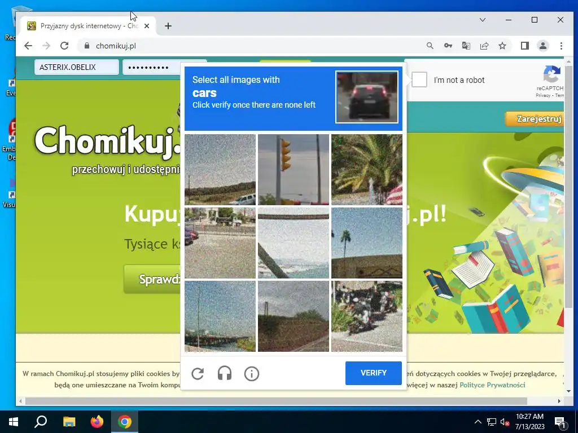The width and height of the screenshot is (578, 433).
Task: Click the Share this page icon
Action: 484,46
